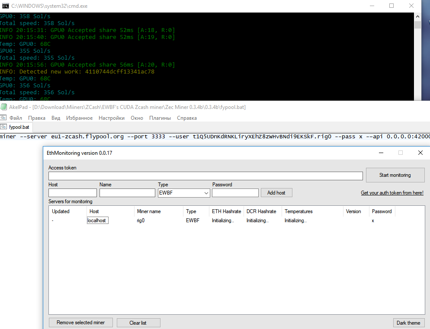Click the Password input field

235,193
